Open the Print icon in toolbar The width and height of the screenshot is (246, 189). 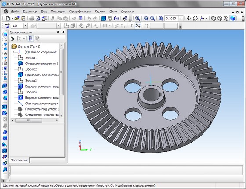32,18
